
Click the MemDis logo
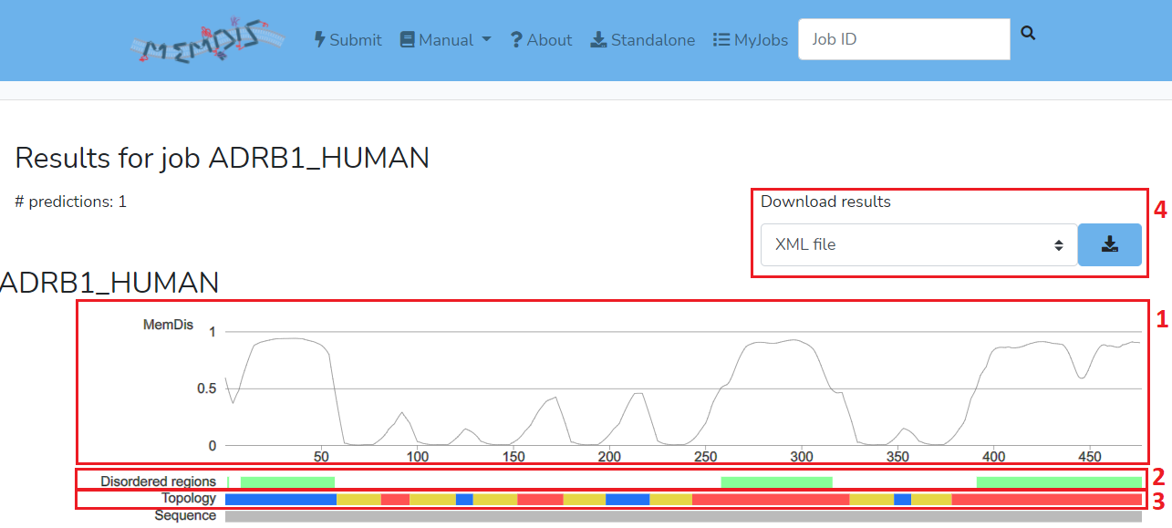point(207,40)
